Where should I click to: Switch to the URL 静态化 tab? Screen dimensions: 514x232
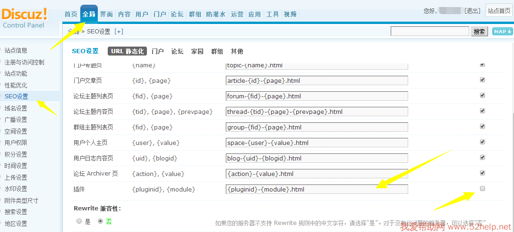(127, 51)
